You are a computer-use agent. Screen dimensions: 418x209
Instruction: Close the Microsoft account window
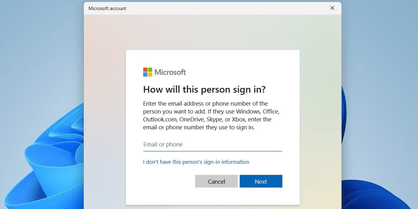tap(332, 8)
